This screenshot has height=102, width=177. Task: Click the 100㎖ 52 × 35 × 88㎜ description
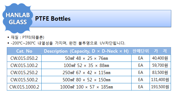pos(86,65)
